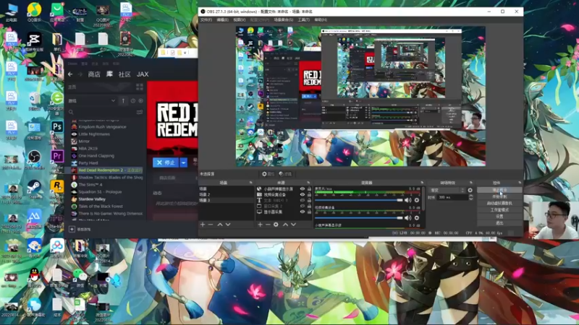579x325 pixels.
Task: Remove selected scene with minus icon in Scenes dock
Action: [x=211, y=225]
